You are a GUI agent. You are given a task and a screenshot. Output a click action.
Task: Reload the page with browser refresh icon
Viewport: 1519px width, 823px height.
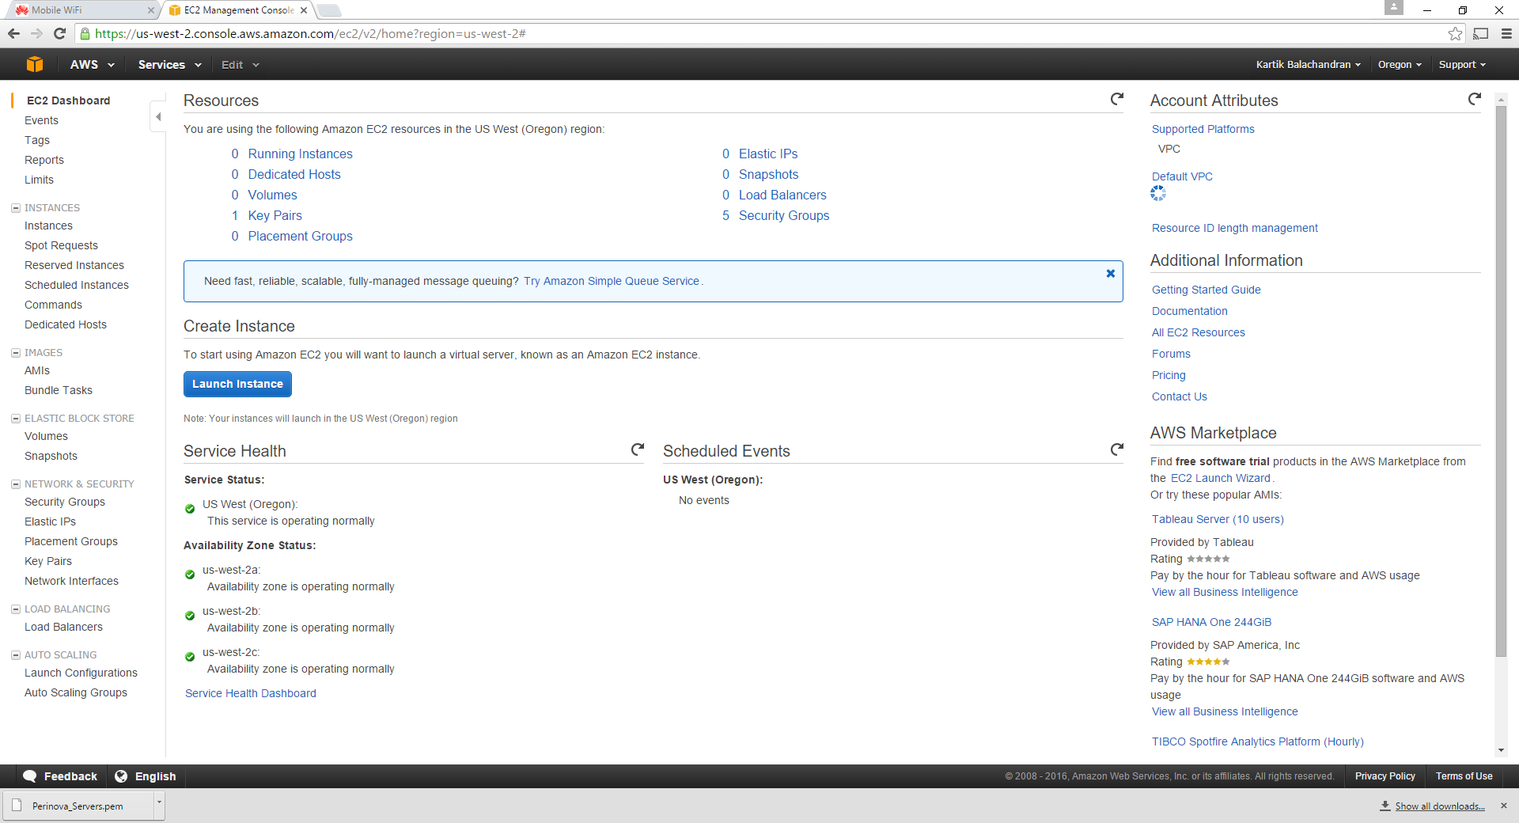pyautogui.click(x=59, y=33)
